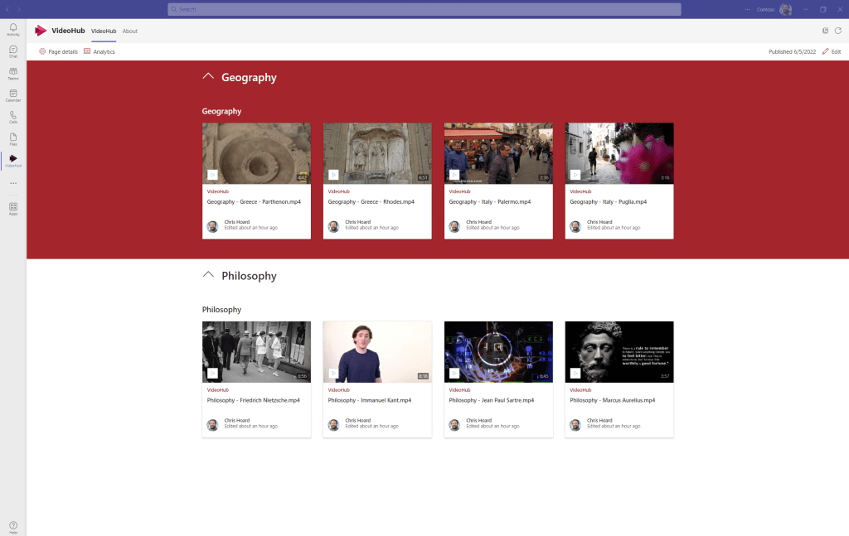Open Calls from the left rail
The image size is (849, 536).
(13, 117)
